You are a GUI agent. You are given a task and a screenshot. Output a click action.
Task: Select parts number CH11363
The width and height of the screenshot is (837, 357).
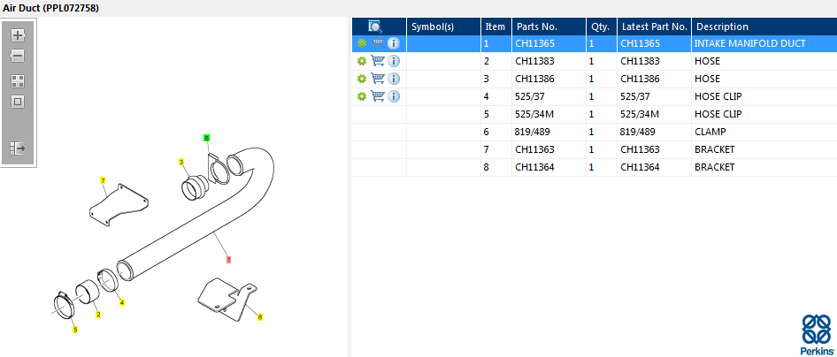click(x=534, y=149)
